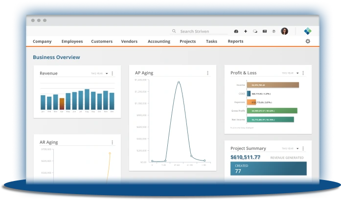
Task: Click the Striven diamond logo
Action: point(308,31)
